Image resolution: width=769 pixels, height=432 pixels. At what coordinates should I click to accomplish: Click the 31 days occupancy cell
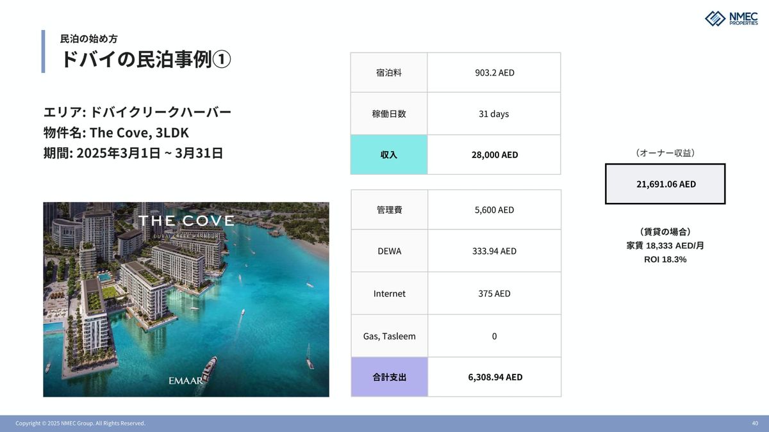pos(493,114)
